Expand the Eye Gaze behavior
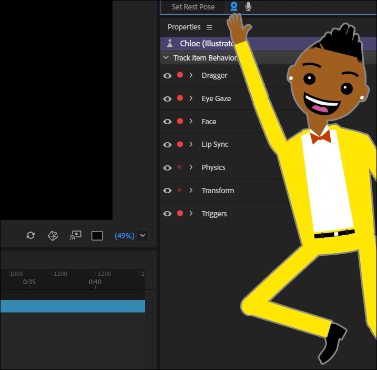Screen dimensions: 377x370 (191, 98)
